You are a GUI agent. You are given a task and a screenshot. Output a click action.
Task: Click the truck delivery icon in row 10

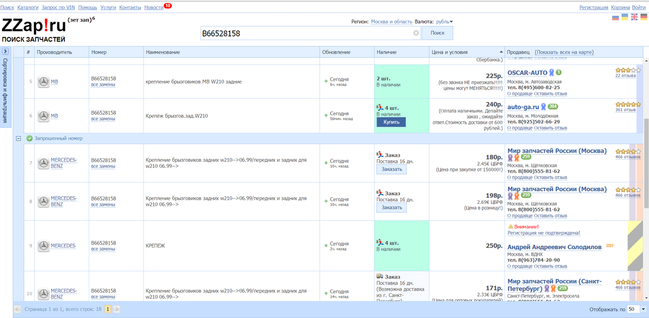(x=380, y=276)
